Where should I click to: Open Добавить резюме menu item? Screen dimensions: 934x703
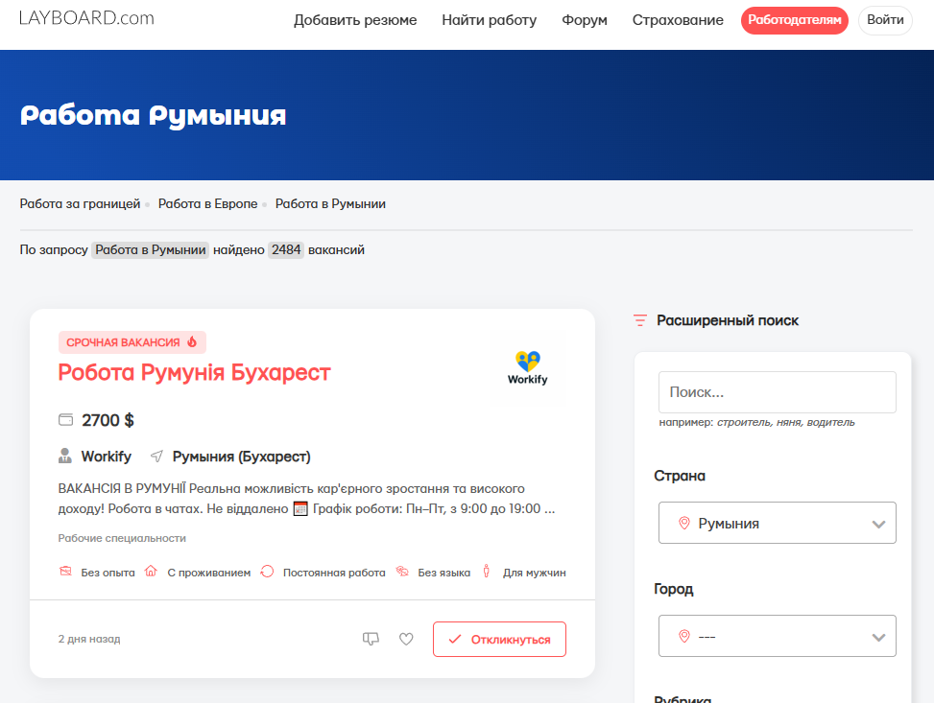[x=355, y=20]
